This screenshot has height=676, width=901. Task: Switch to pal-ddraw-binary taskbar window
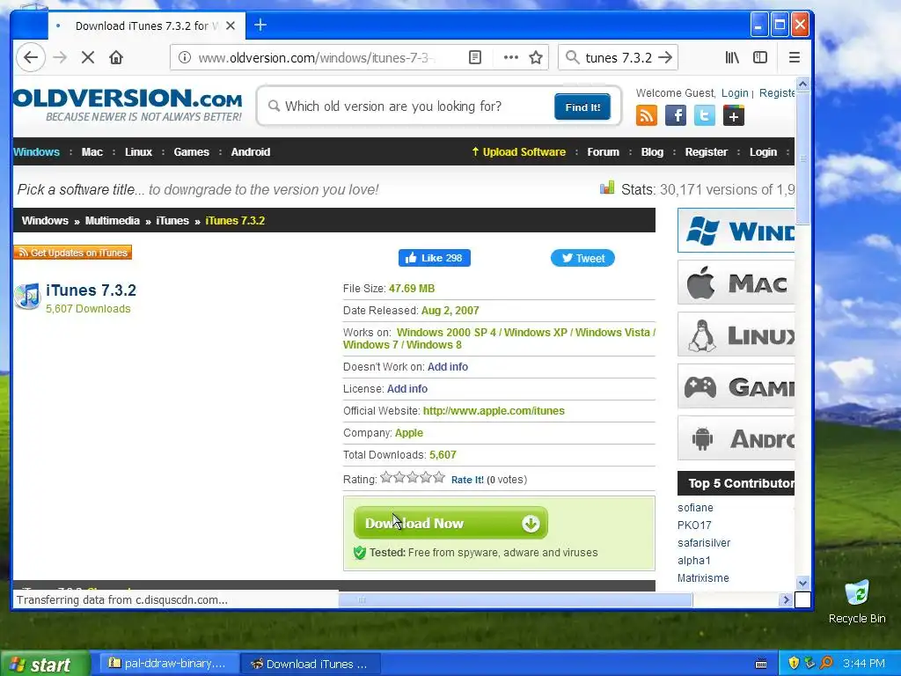(x=168, y=664)
